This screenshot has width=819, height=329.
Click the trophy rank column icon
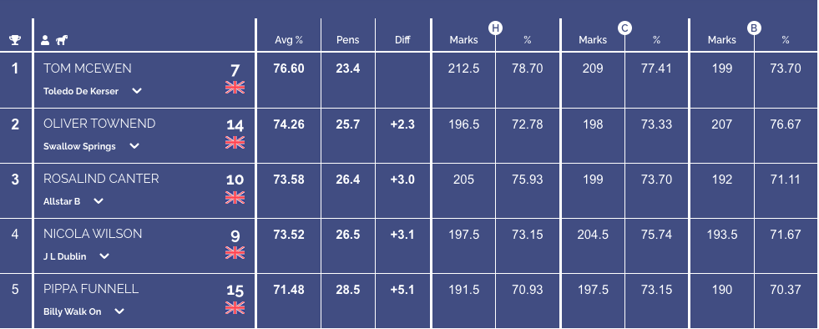point(15,40)
